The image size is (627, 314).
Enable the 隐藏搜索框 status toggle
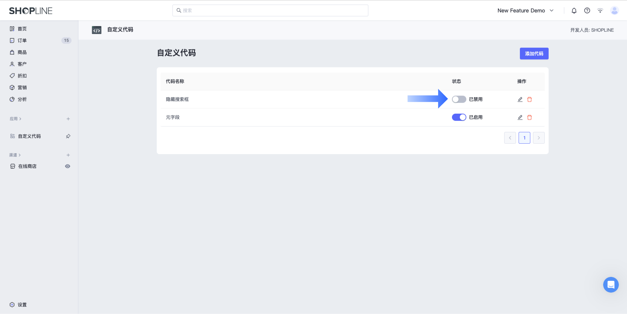(459, 99)
